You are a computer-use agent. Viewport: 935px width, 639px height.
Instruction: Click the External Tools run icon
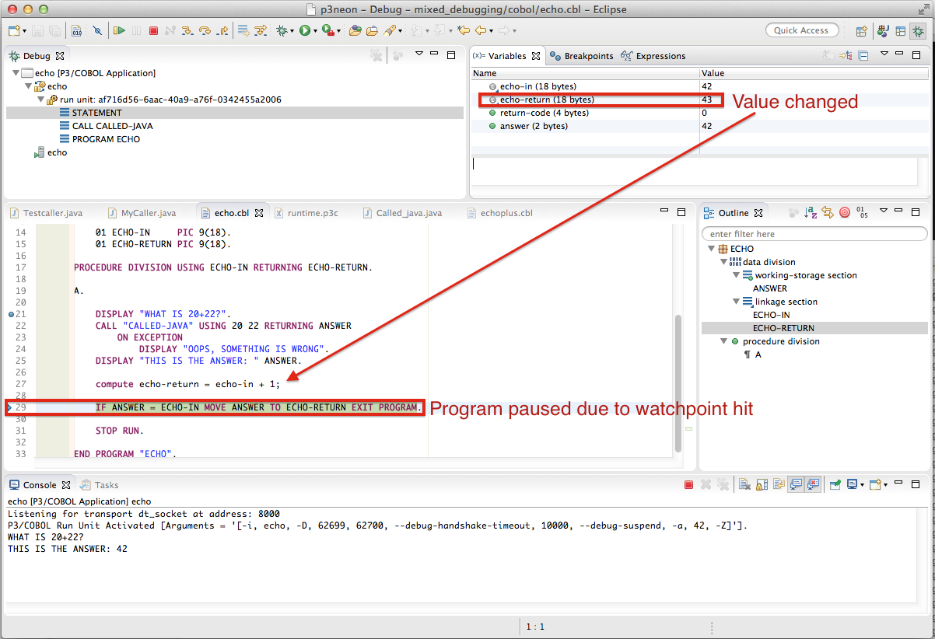click(x=328, y=31)
